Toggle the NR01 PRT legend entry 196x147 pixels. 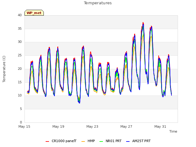[x=111, y=141]
